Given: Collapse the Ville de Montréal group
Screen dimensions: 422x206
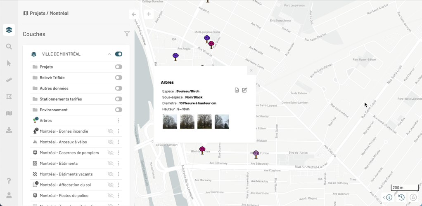Looking at the screenshot, I should [x=109, y=54].
